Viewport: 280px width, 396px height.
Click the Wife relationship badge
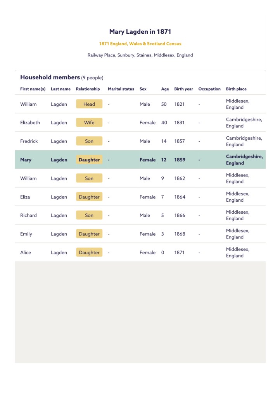[x=89, y=123]
